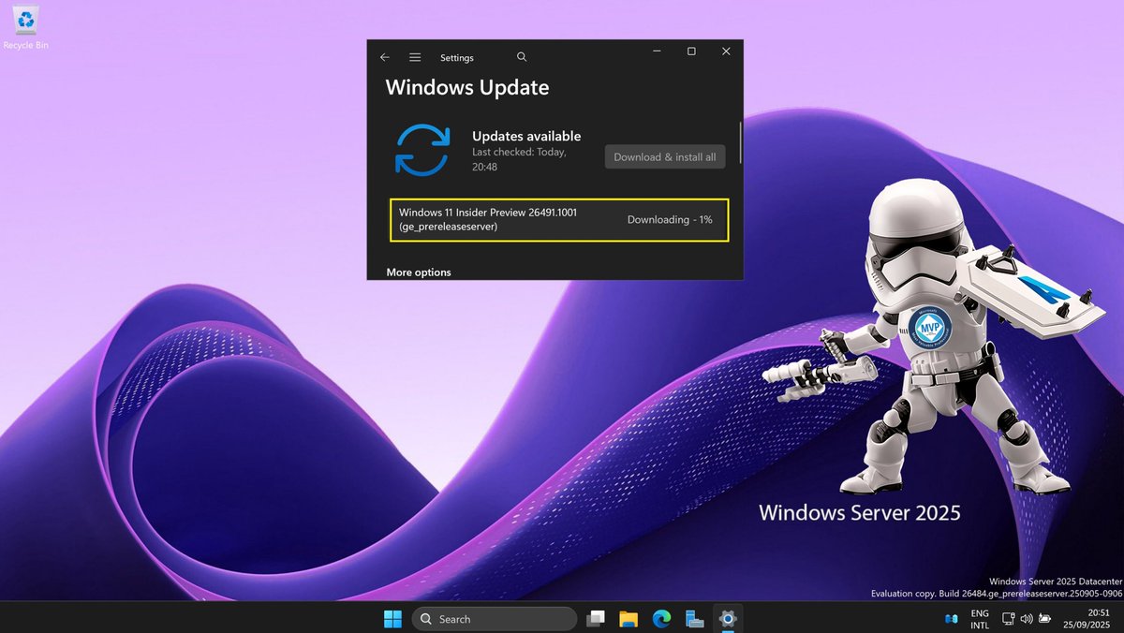Image resolution: width=1124 pixels, height=633 pixels.
Task: Open search in the Settings title bar
Action: (522, 57)
